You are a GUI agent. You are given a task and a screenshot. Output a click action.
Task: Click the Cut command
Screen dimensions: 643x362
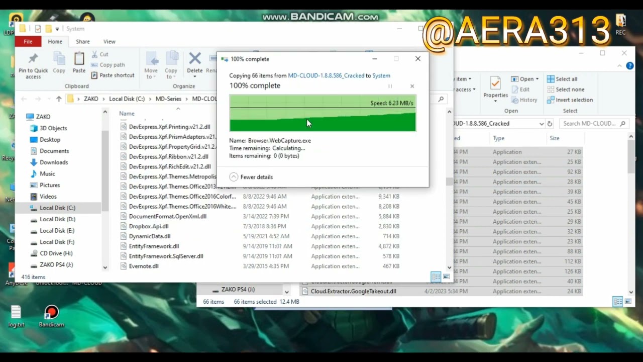tap(99, 54)
